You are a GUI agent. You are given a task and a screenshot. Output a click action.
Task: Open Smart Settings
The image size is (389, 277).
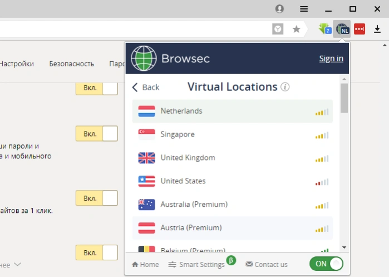tap(196, 264)
